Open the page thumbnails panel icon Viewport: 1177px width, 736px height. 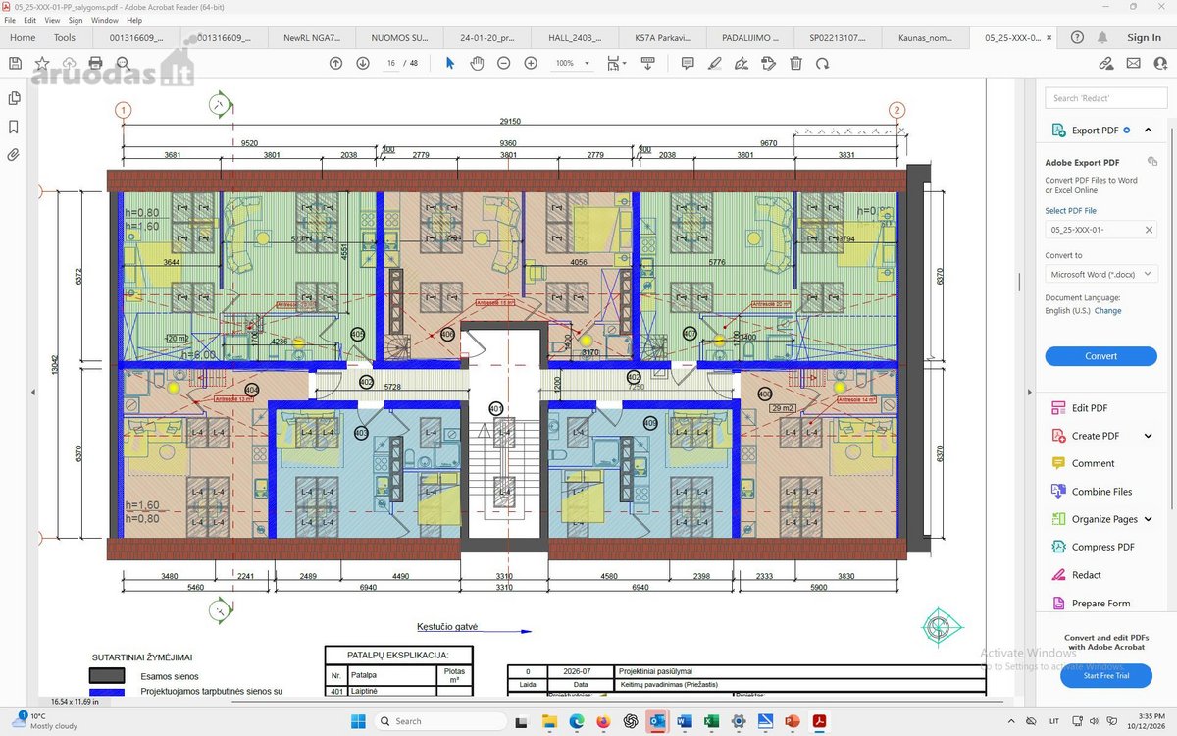pos(14,98)
